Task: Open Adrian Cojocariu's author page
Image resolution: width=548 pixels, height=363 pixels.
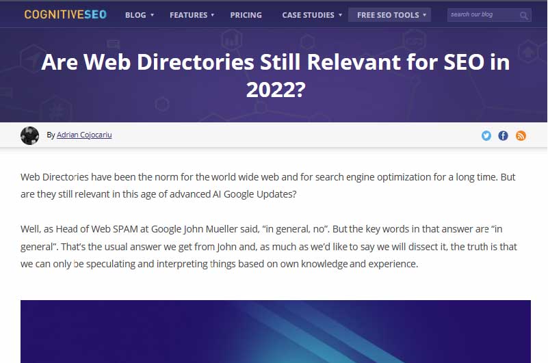Action: (x=84, y=135)
